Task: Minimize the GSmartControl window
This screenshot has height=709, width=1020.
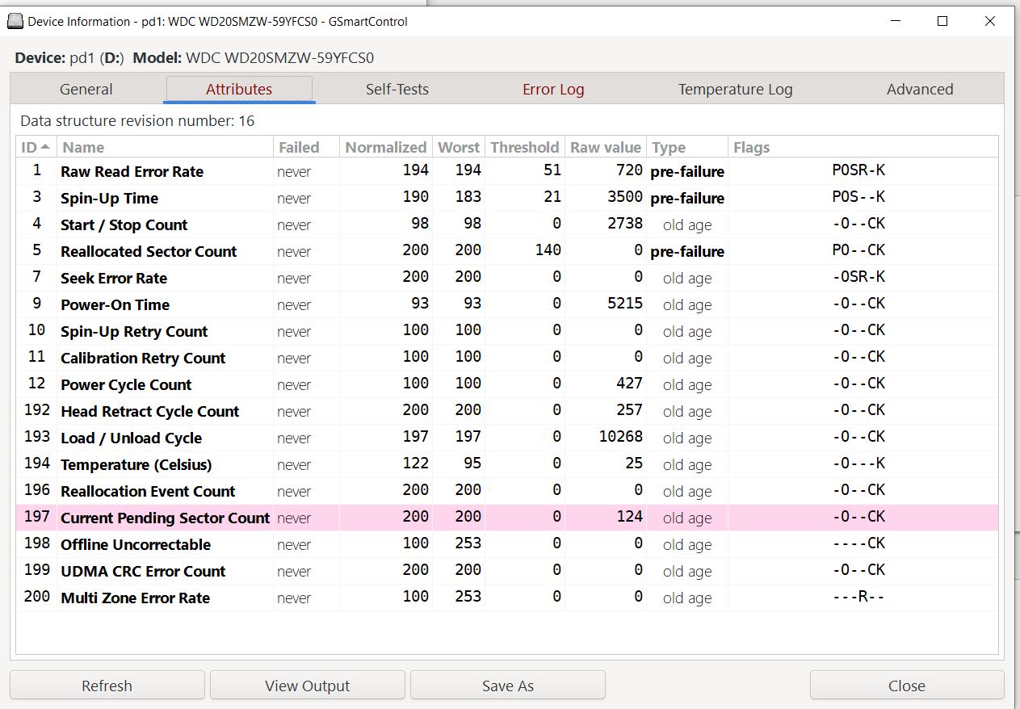Action: 895,22
